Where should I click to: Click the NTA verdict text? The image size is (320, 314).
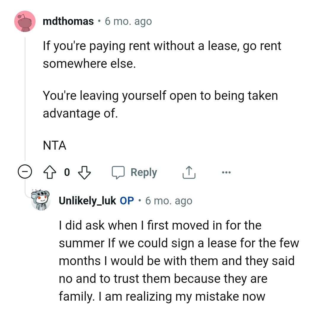(x=55, y=145)
